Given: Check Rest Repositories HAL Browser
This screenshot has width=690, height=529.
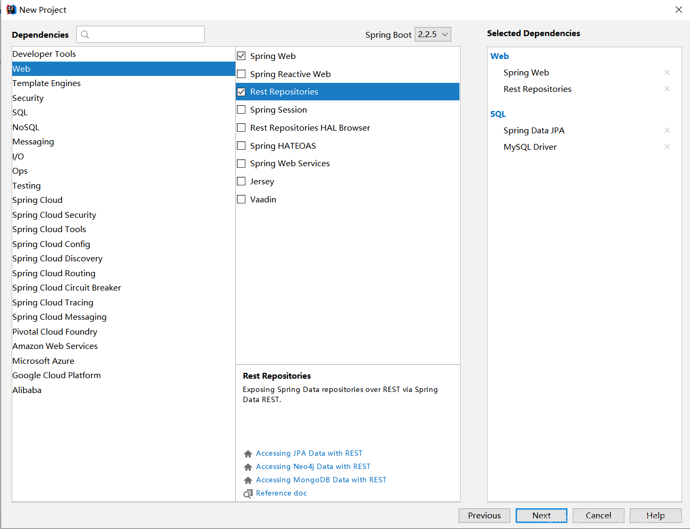Looking at the screenshot, I should pyautogui.click(x=241, y=127).
